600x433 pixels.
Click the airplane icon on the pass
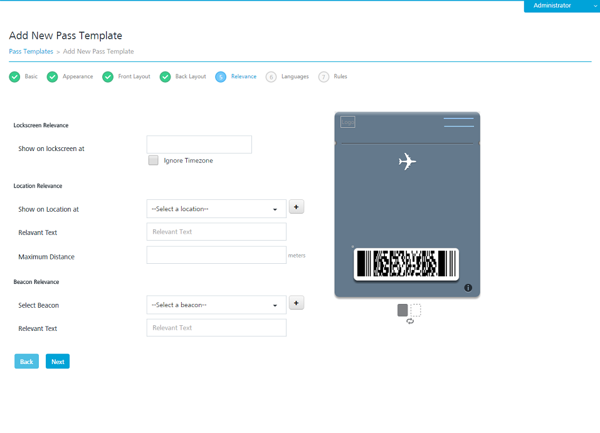[407, 162]
